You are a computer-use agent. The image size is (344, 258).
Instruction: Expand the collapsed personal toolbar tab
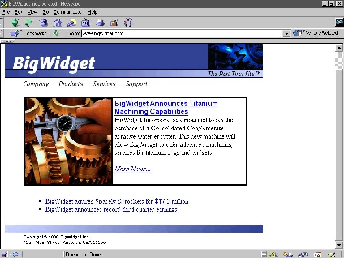8,41
